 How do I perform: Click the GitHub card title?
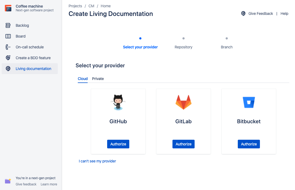point(118,121)
